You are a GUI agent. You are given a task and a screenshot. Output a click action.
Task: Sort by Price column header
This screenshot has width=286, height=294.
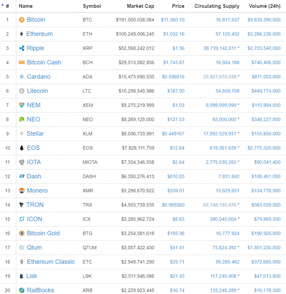[x=178, y=6]
